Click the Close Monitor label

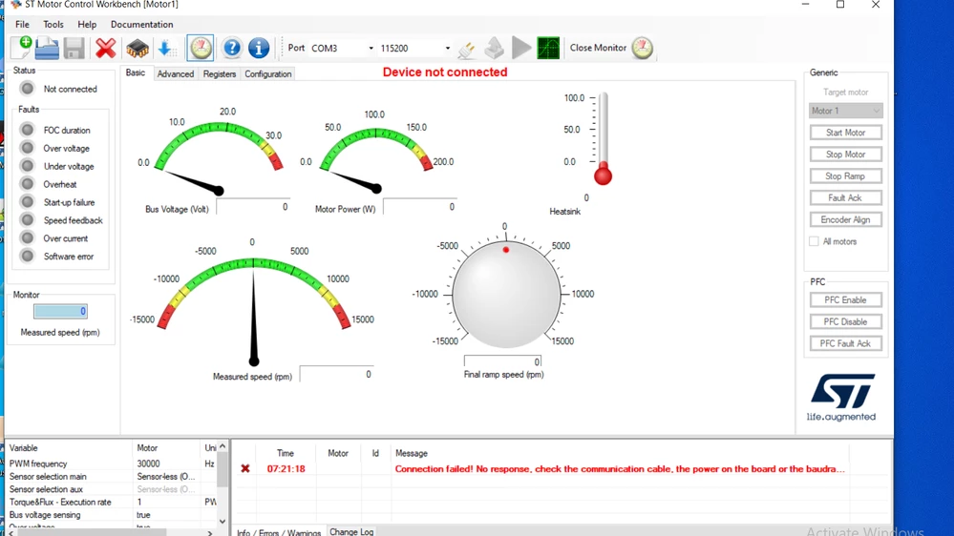click(x=598, y=48)
